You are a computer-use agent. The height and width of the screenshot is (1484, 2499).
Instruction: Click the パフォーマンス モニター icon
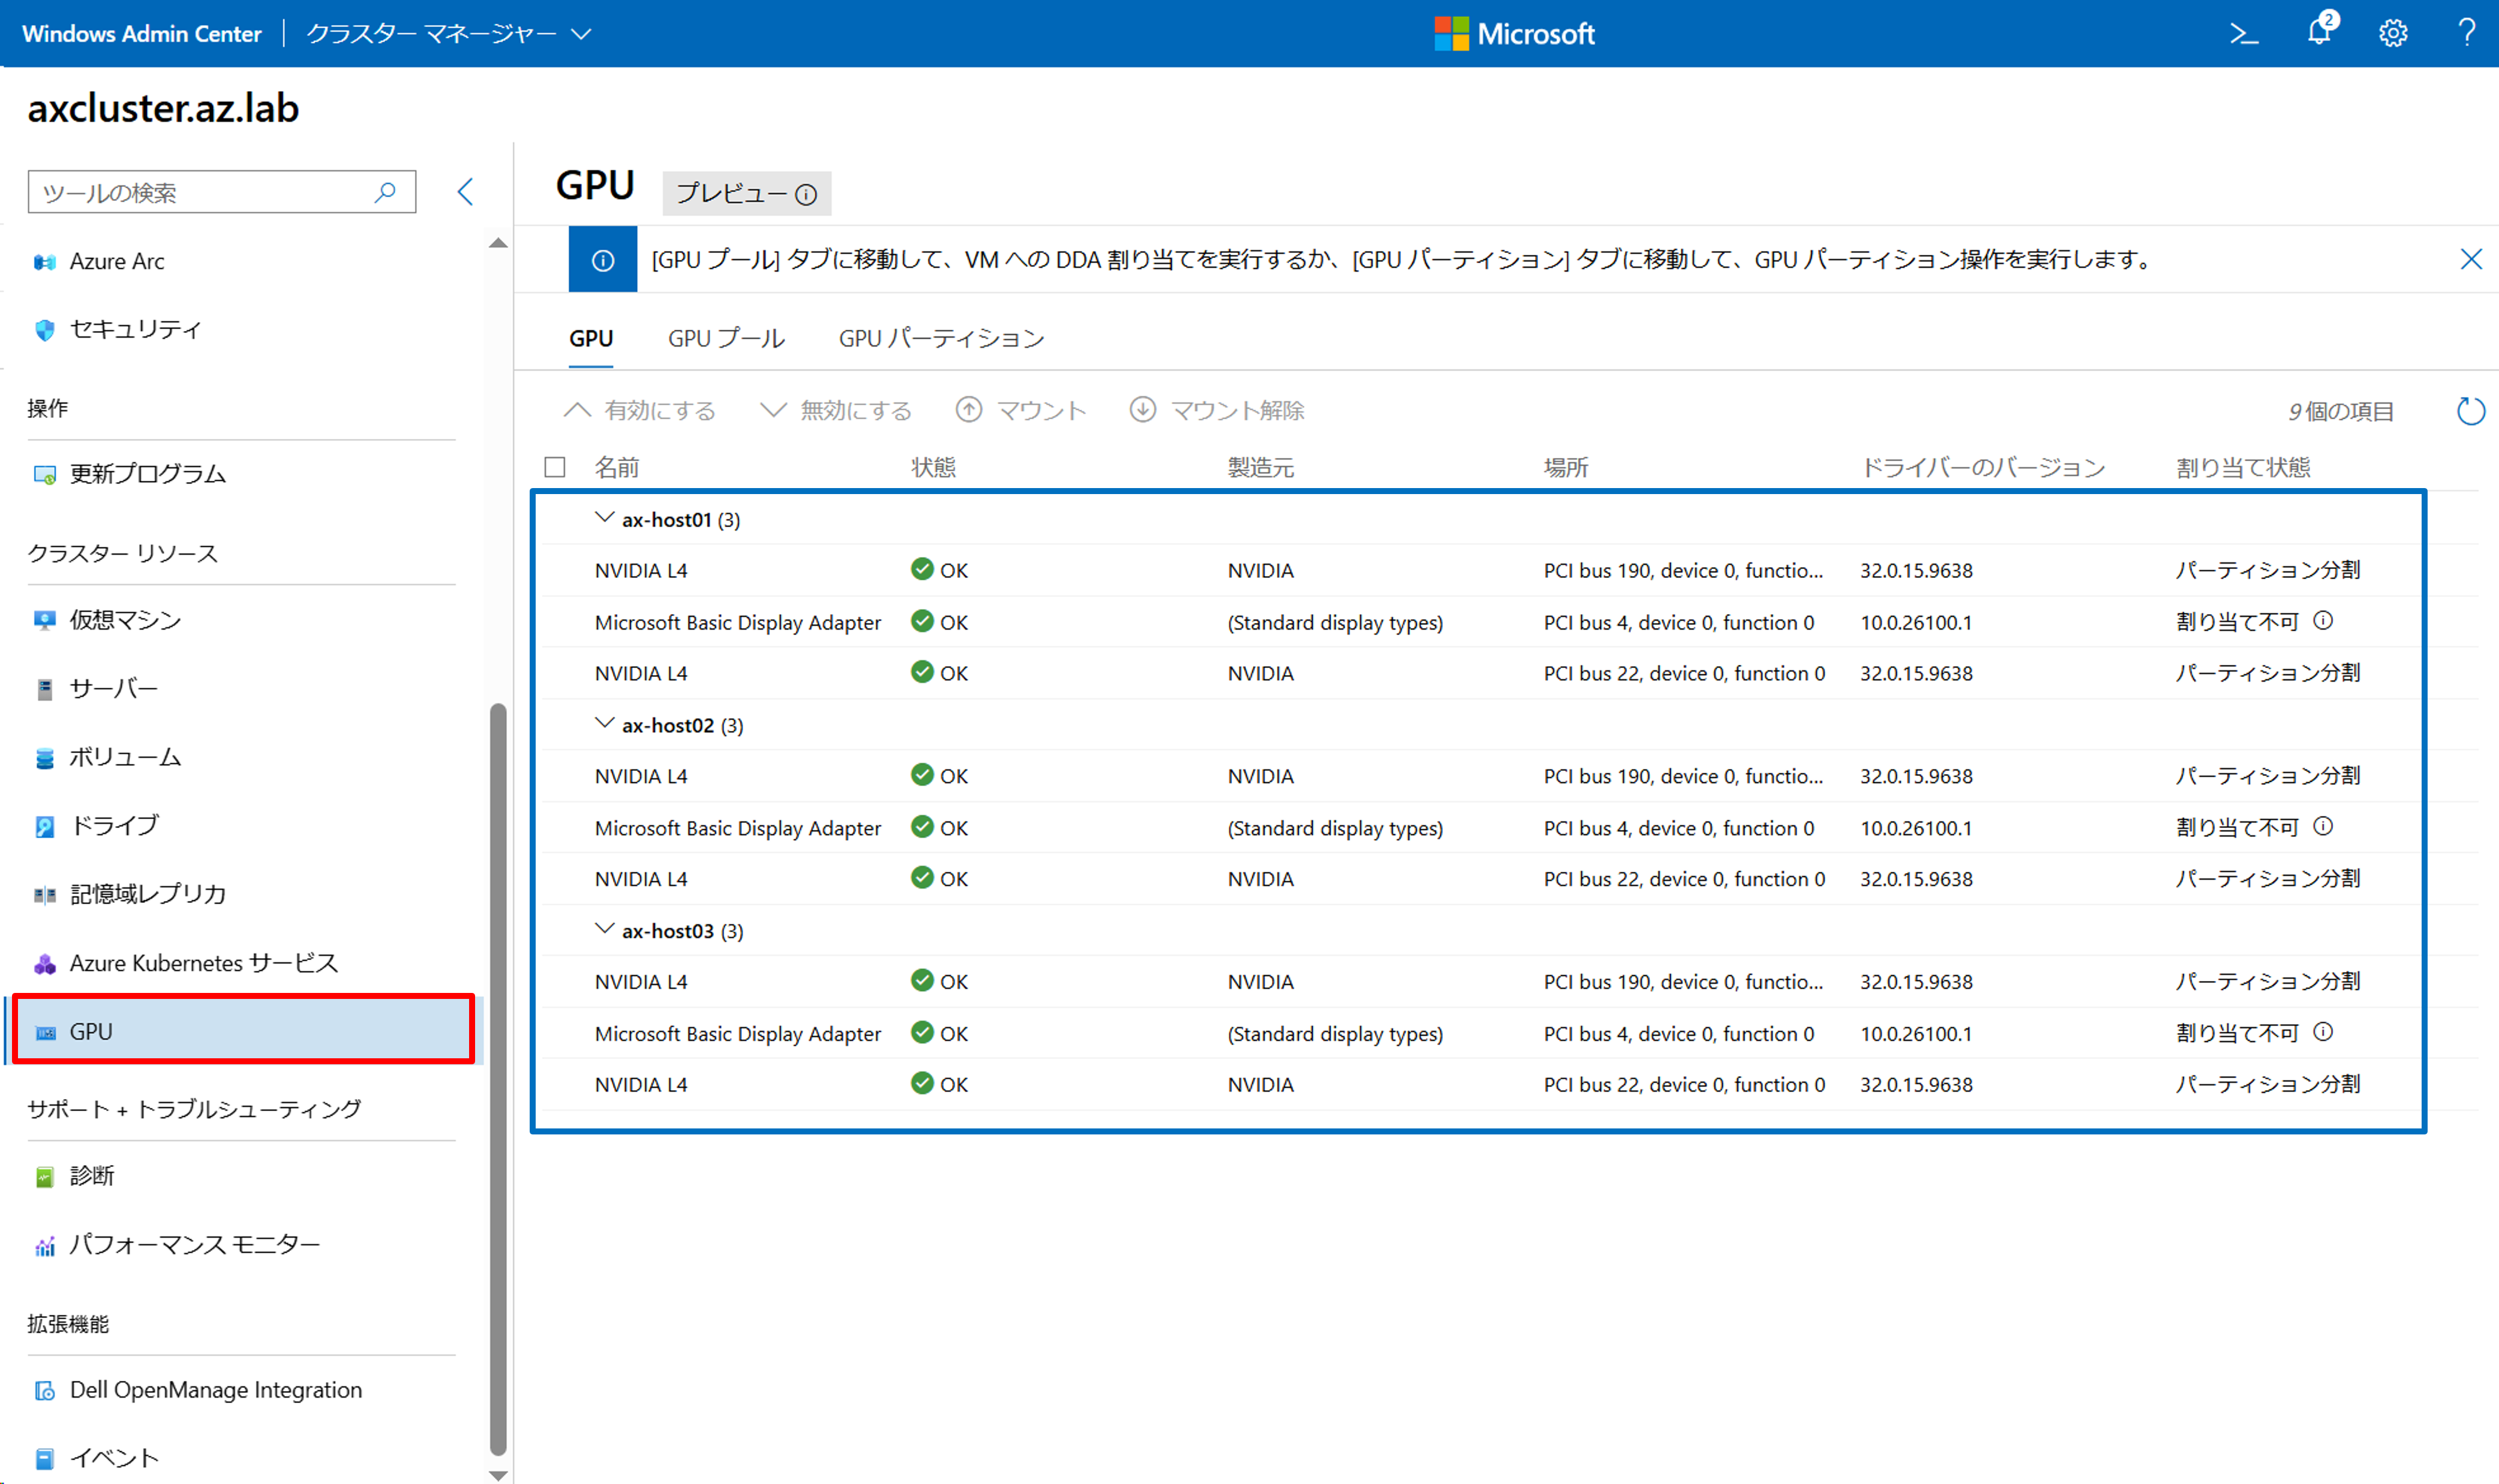coord(45,1246)
